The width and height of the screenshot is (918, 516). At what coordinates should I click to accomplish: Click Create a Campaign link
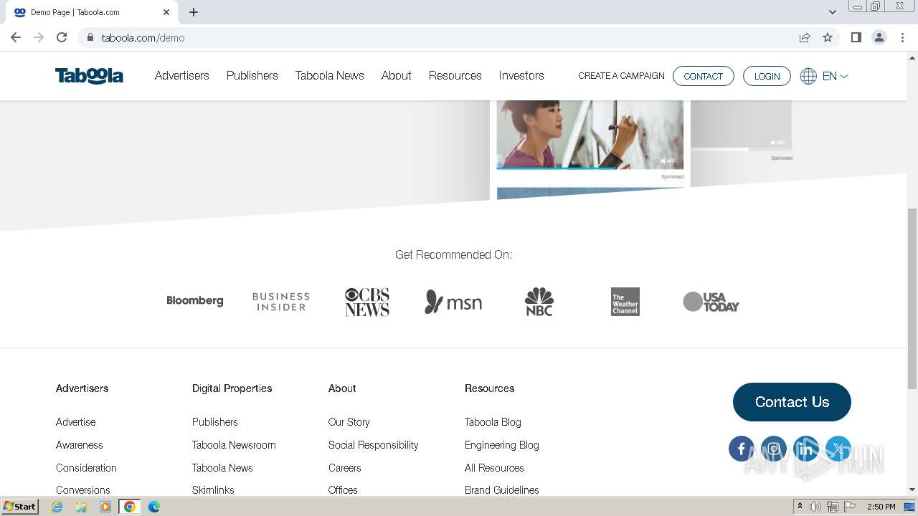[622, 76]
